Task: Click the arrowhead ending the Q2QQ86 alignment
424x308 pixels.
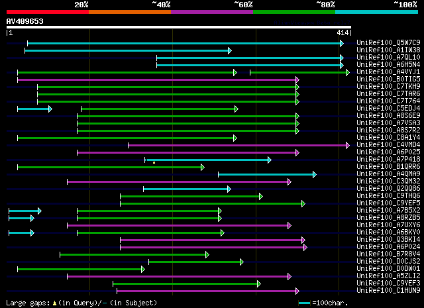Action: pyautogui.click(x=229, y=189)
